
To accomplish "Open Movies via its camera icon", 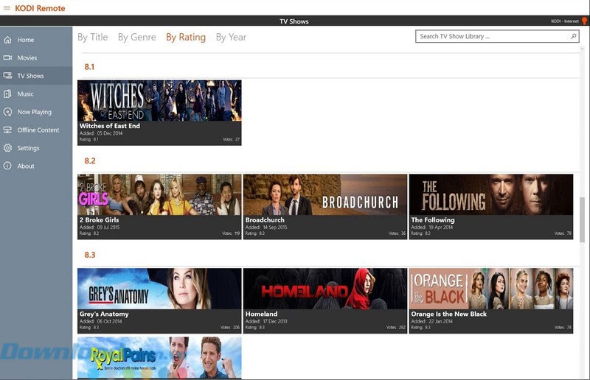I will coord(7,57).
